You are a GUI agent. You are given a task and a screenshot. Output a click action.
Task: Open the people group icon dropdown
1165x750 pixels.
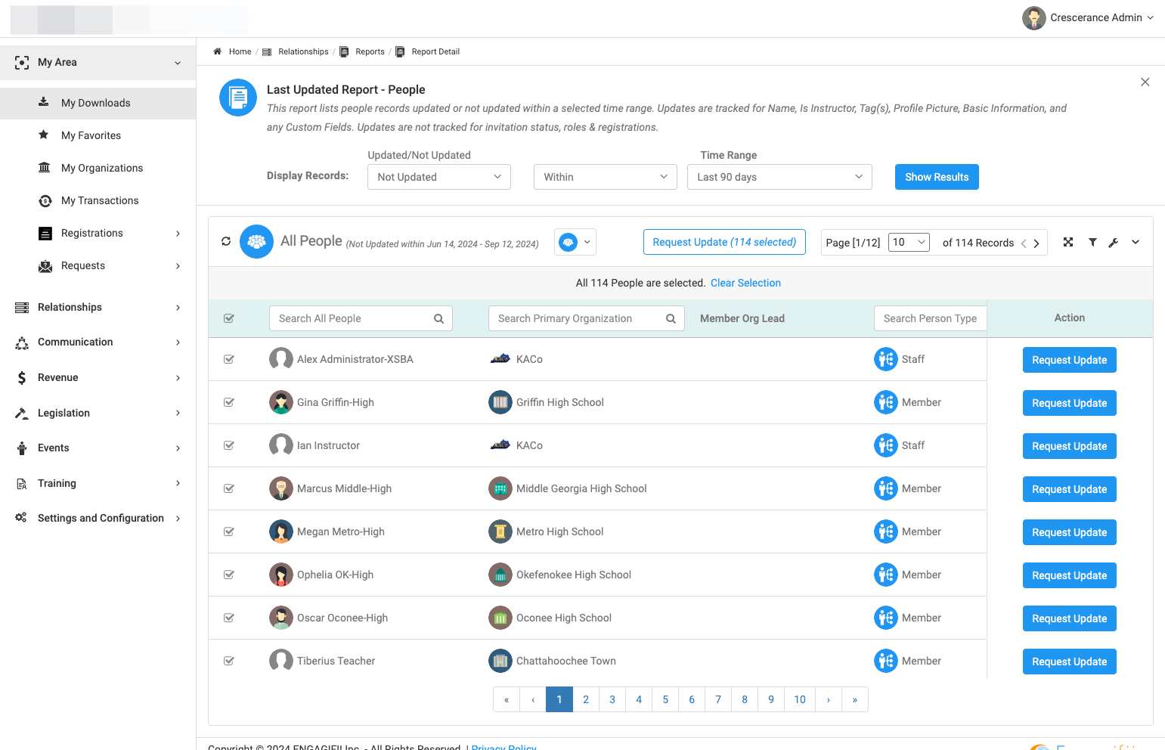tap(575, 242)
